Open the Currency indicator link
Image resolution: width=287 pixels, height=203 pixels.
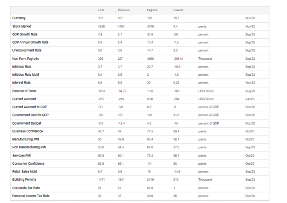pos(19,18)
